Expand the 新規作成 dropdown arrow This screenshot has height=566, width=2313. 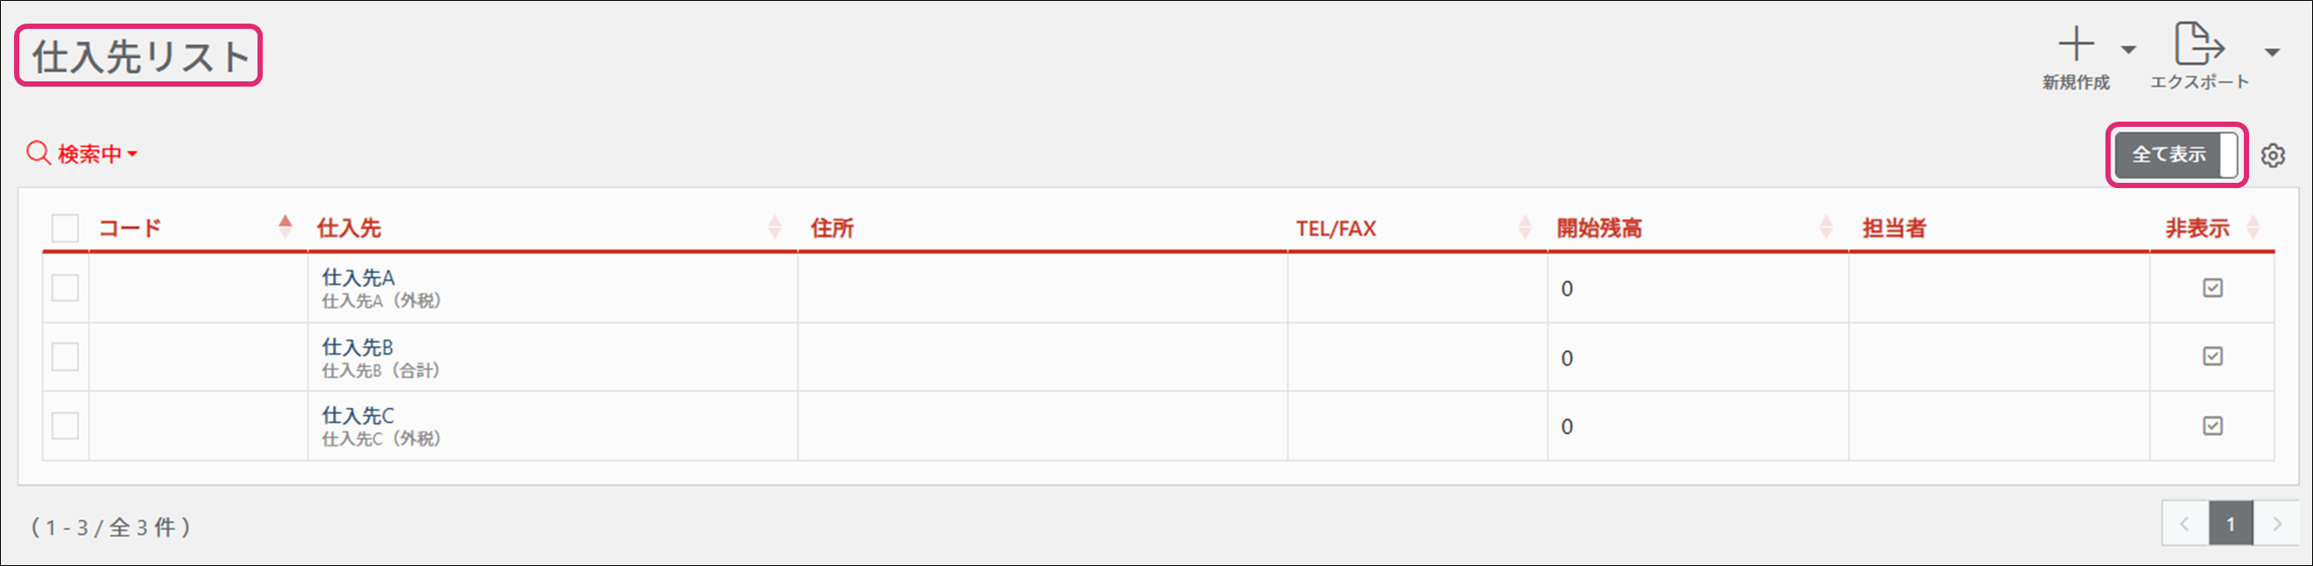click(x=2128, y=50)
